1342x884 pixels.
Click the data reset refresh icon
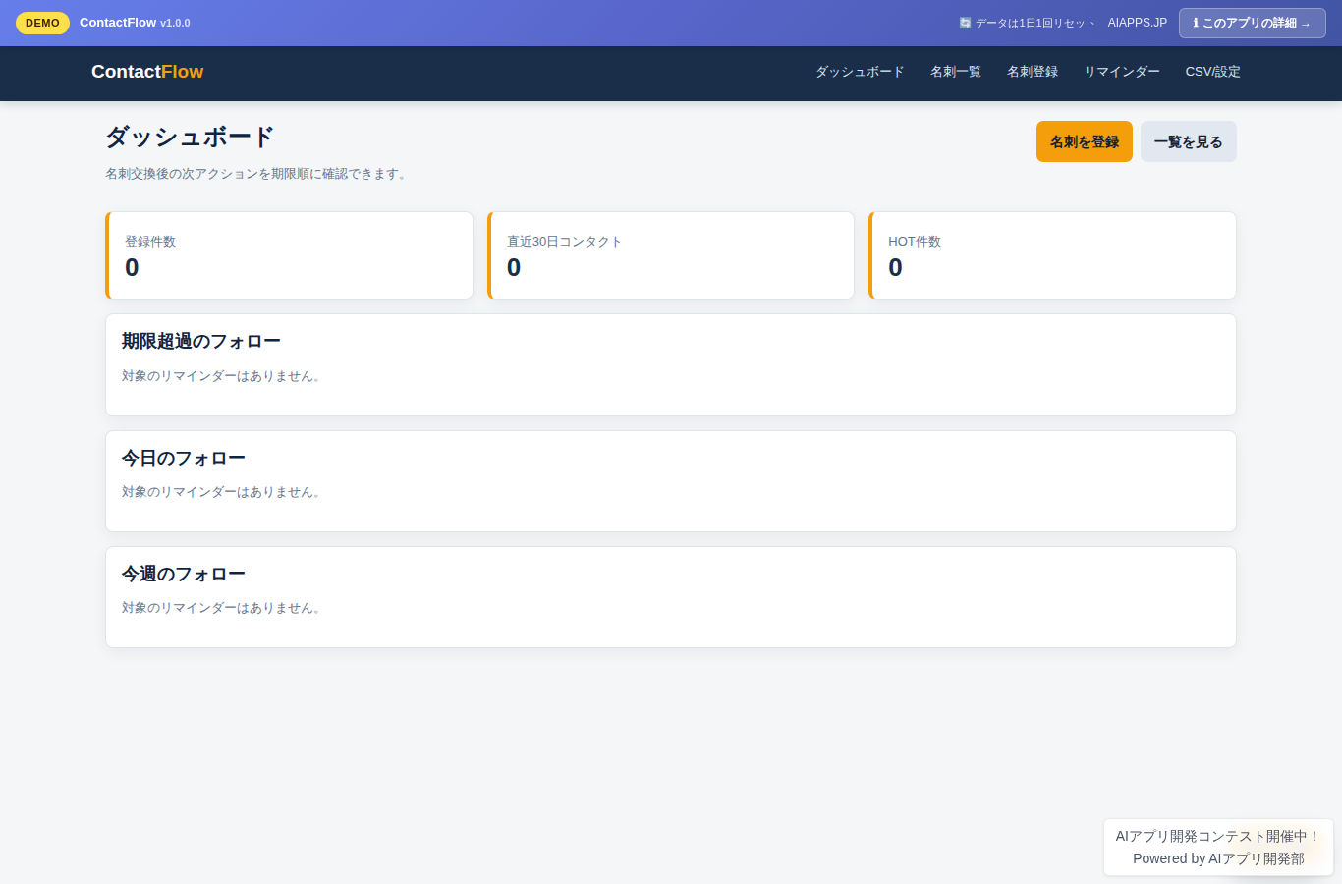pyautogui.click(x=965, y=23)
